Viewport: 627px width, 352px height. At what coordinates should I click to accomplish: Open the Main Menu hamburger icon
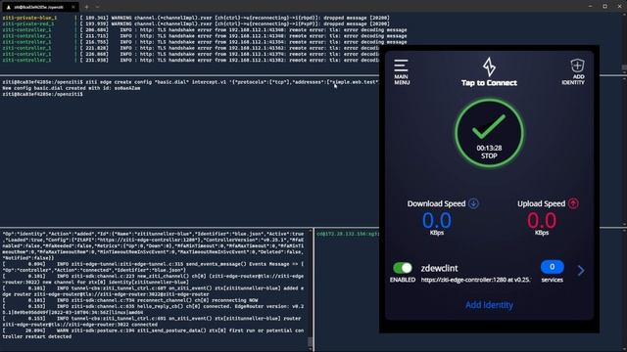[401, 66]
